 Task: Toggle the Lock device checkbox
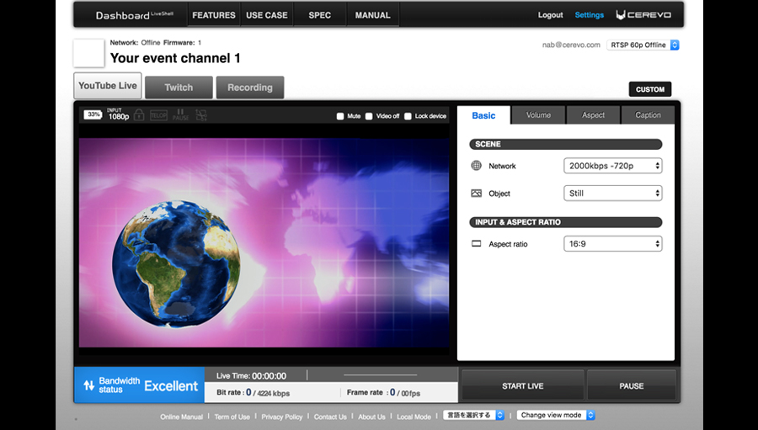pyautogui.click(x=408, y=116)
